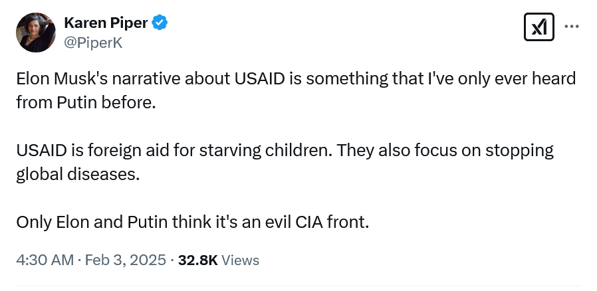597x291 pixels.
Task: Click the phrase "They also focus on stopping"
Action: coord(445,151)
